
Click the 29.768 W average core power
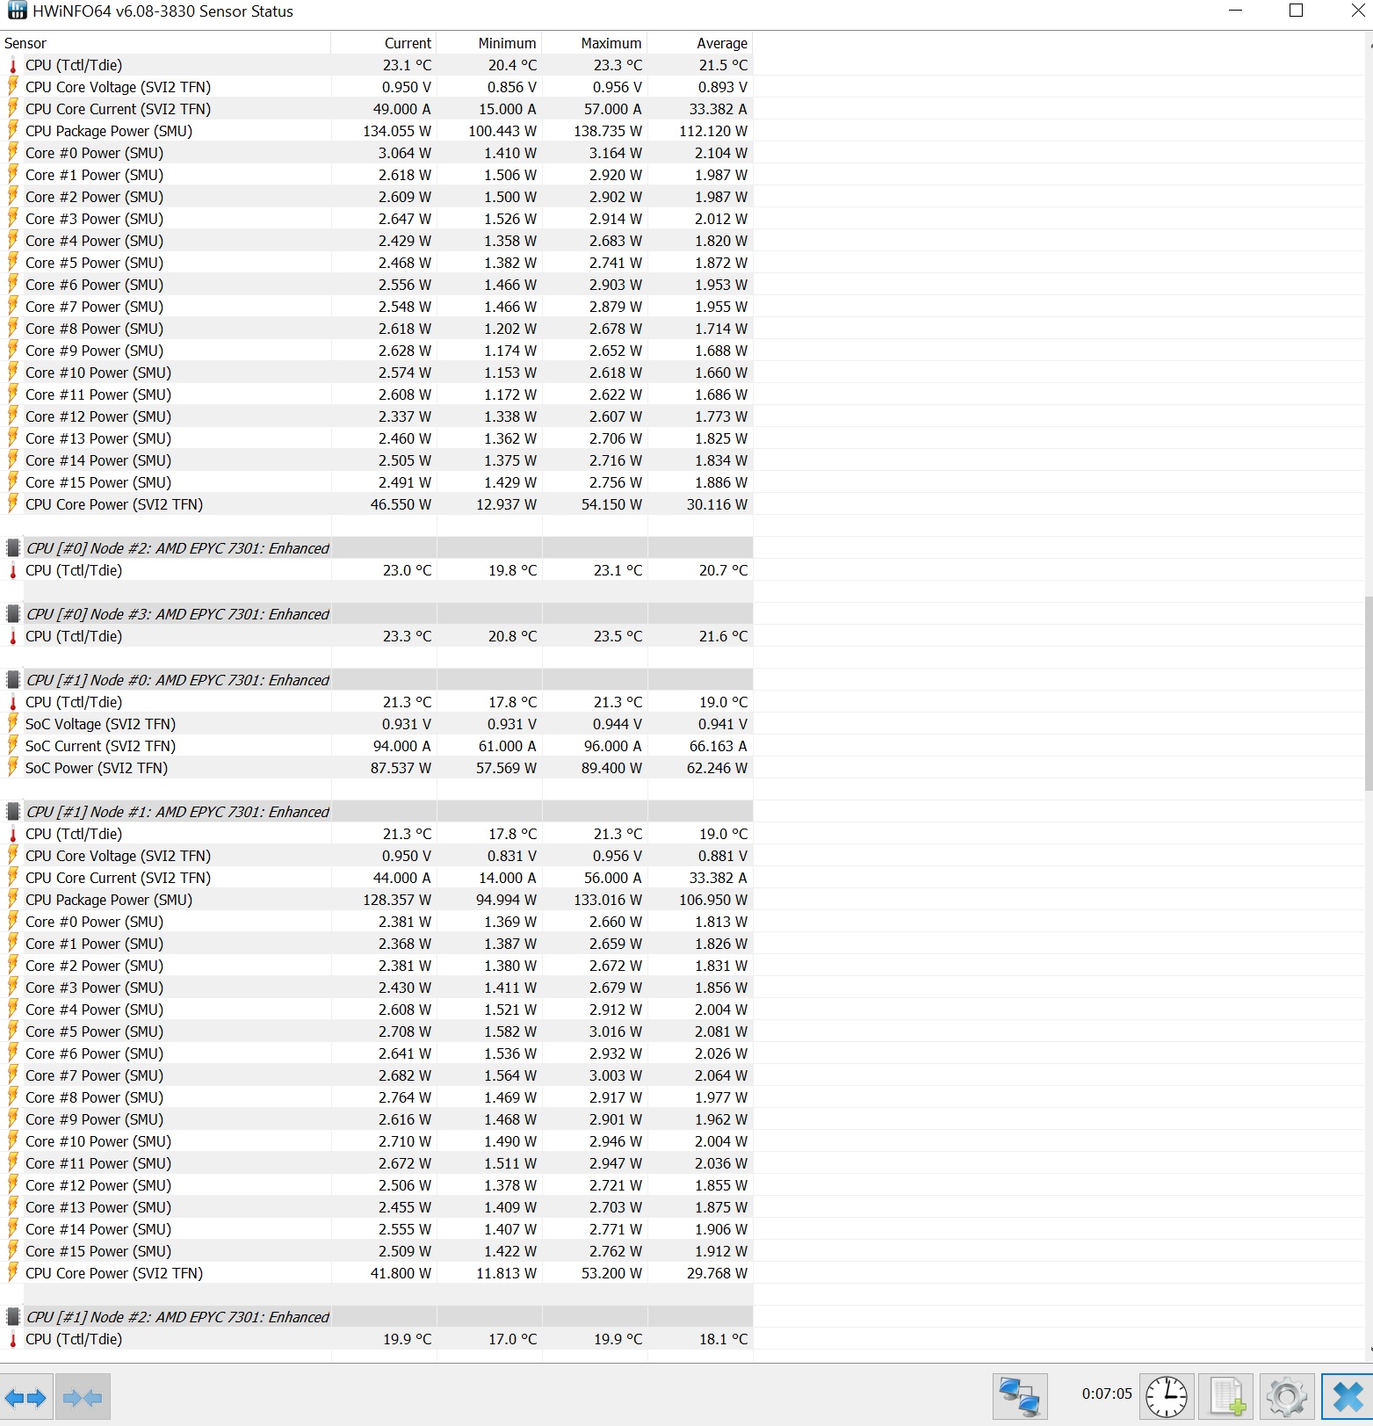pos(717,1273)
